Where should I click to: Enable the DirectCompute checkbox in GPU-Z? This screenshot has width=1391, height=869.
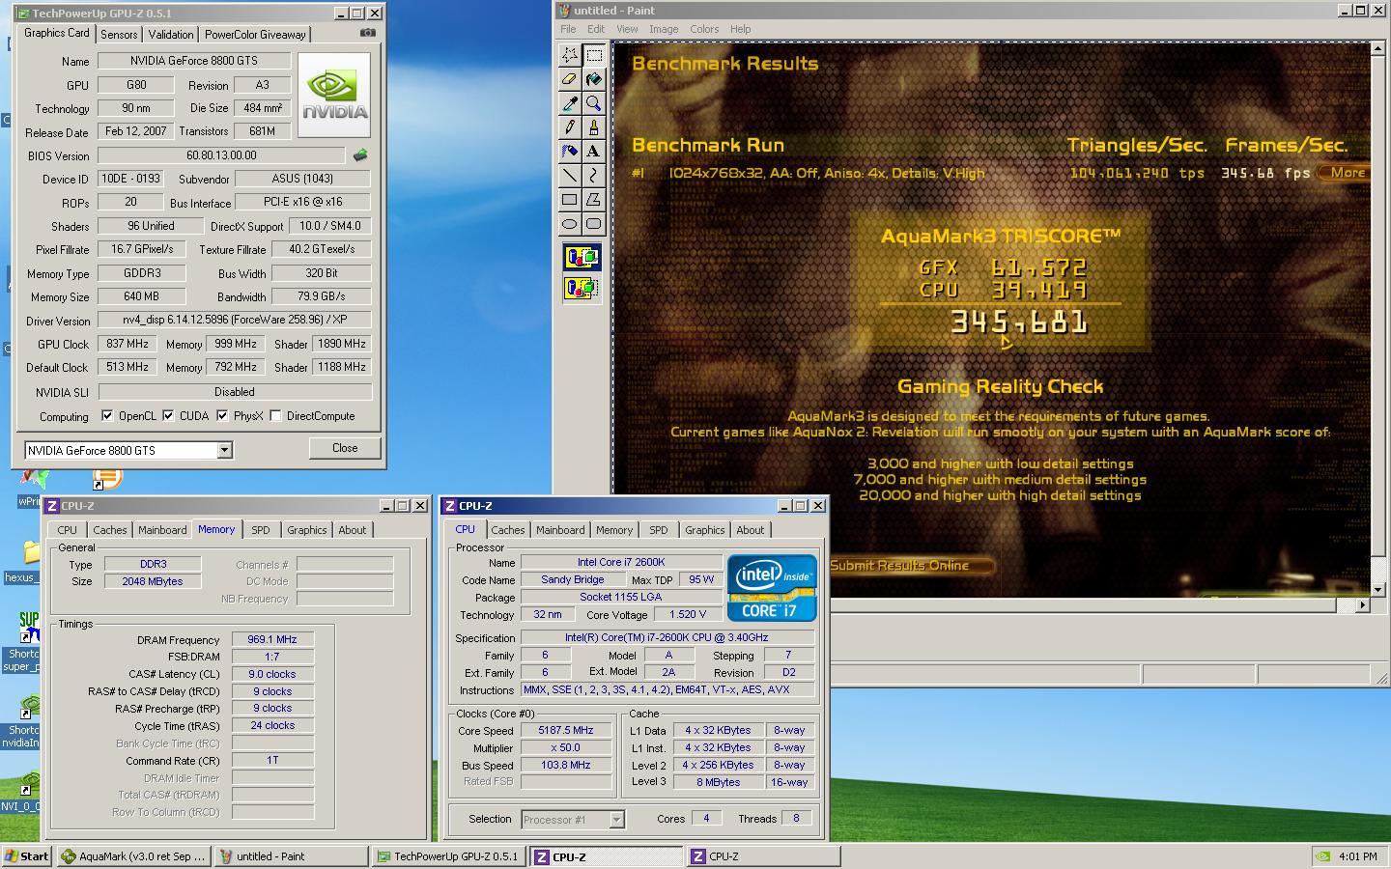276,416
